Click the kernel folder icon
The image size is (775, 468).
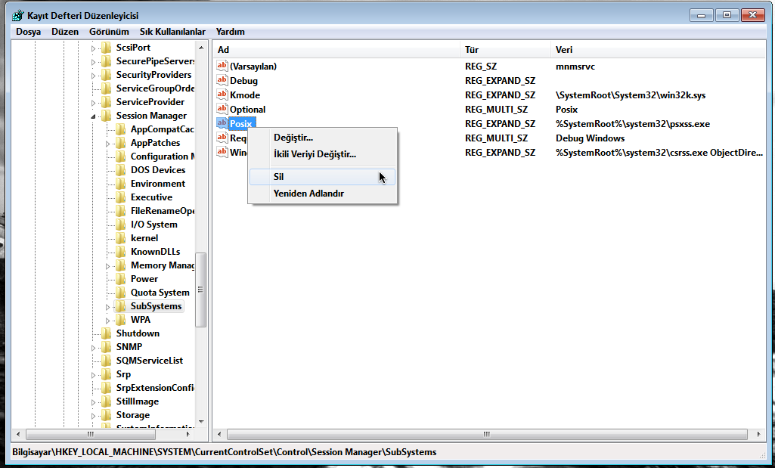point(121,237)
